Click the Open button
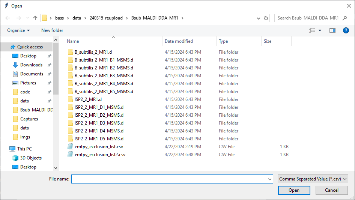The width and height of the screenshot is (355, 200). point(294,190)
